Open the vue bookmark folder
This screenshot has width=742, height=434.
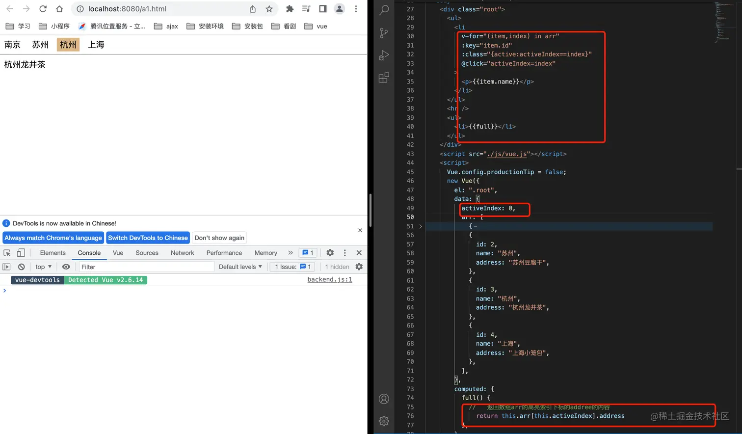316,26
